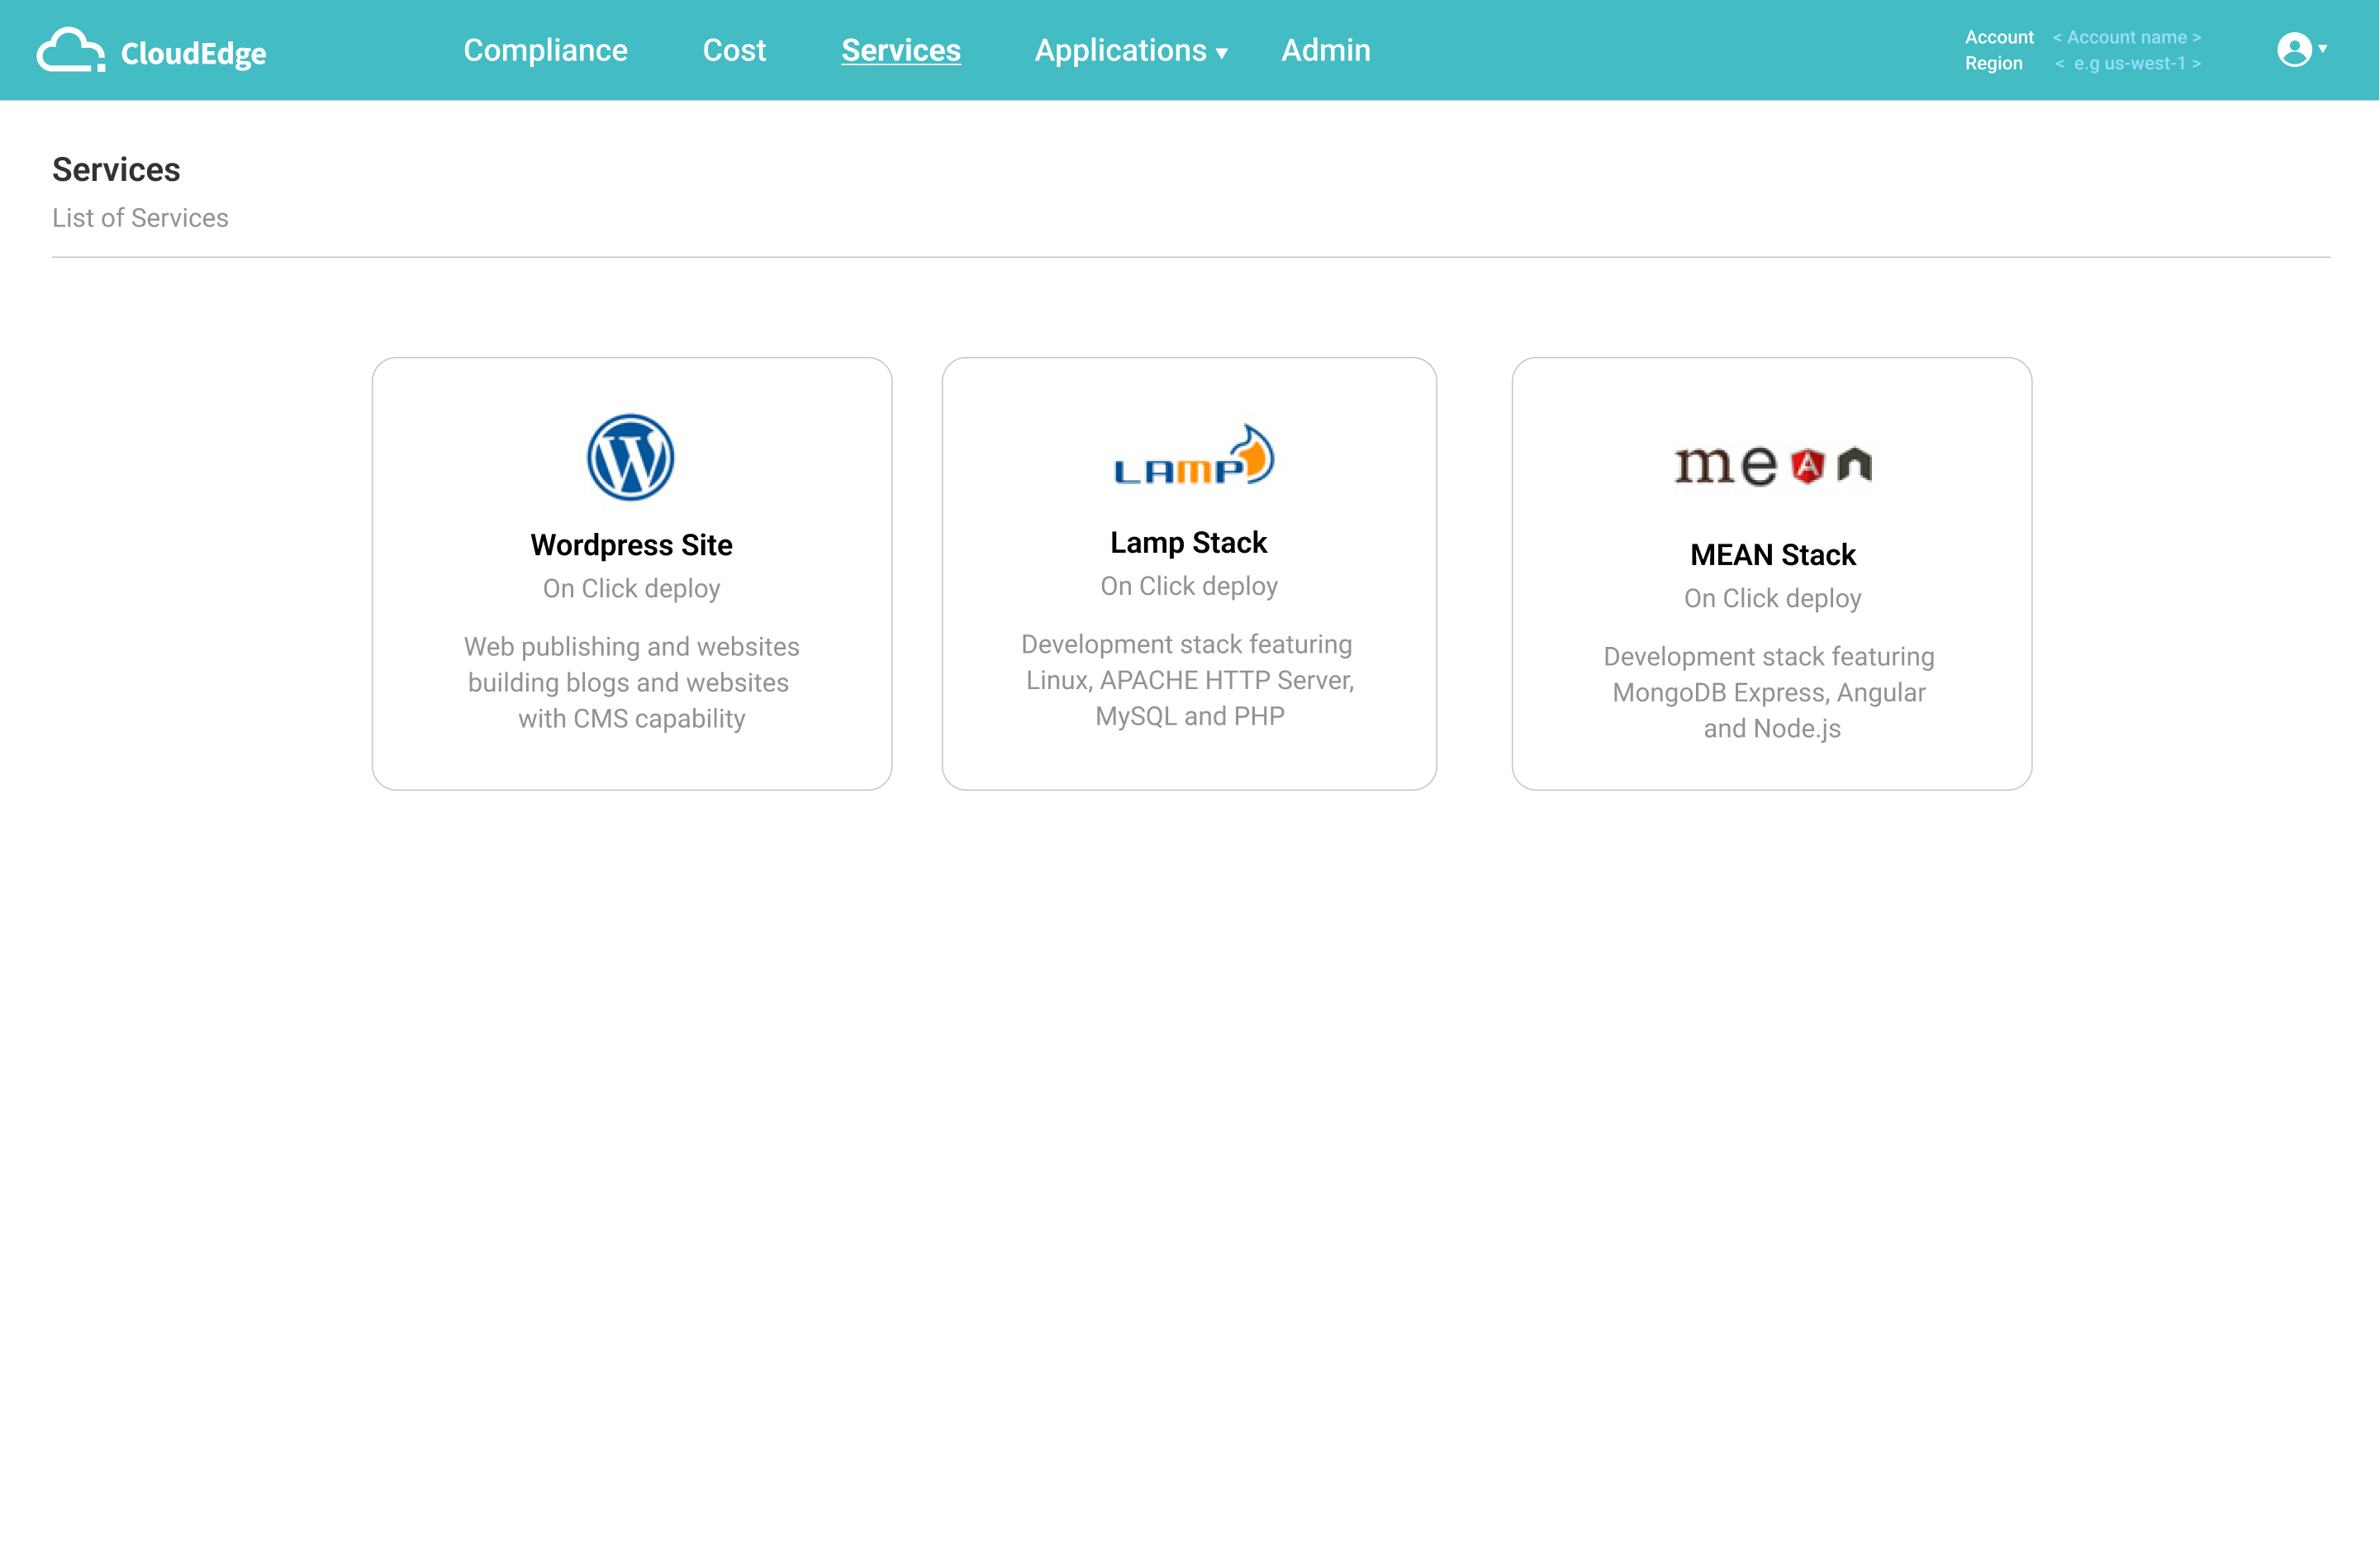Click the LAMP logo icon
The height and width of the screenshot is (1550, 2380).
[1194, 455]
